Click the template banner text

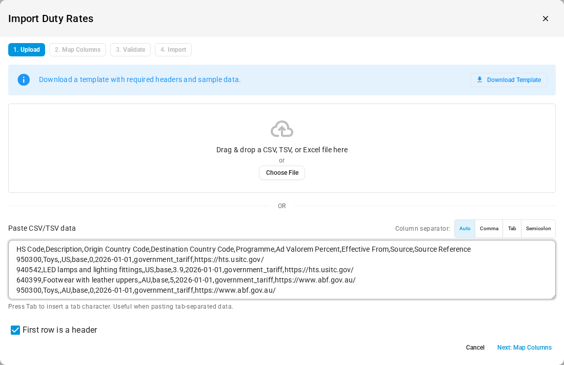click(139, 79)
